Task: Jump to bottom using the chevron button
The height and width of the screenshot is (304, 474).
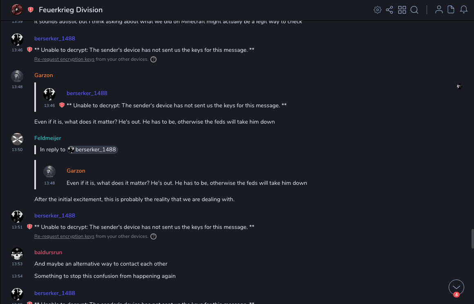Action: click(456, 287)
